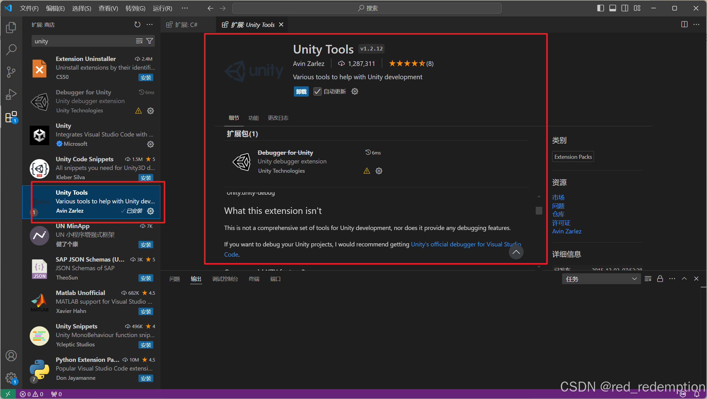Open ports forwarded status item

[x=56, y=394]
